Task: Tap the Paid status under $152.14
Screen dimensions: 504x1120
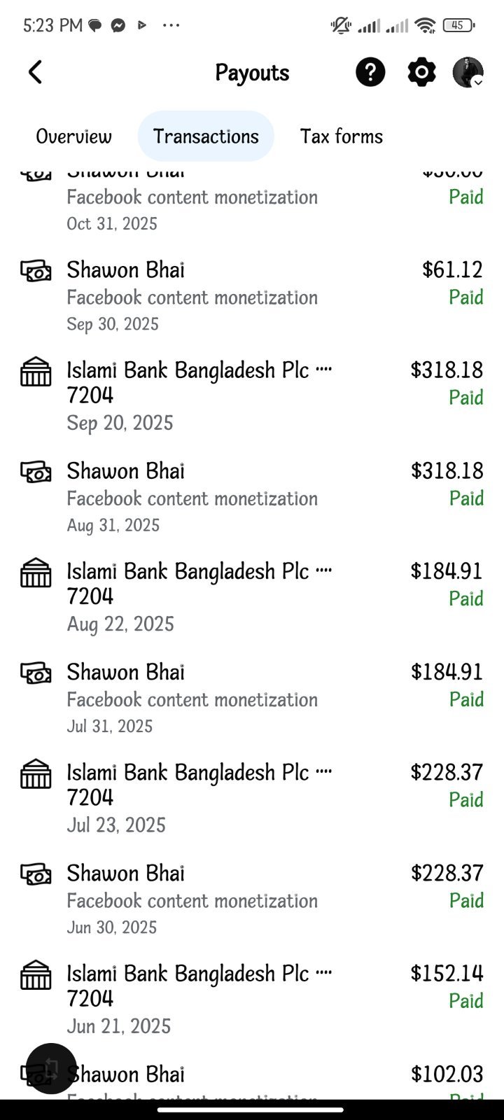Action: click(466, 1000)
